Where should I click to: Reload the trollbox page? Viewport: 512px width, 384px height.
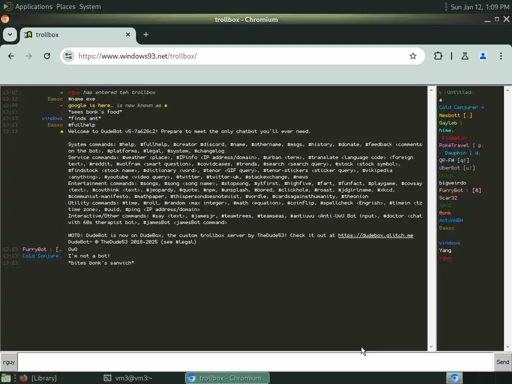coord(47,56)
